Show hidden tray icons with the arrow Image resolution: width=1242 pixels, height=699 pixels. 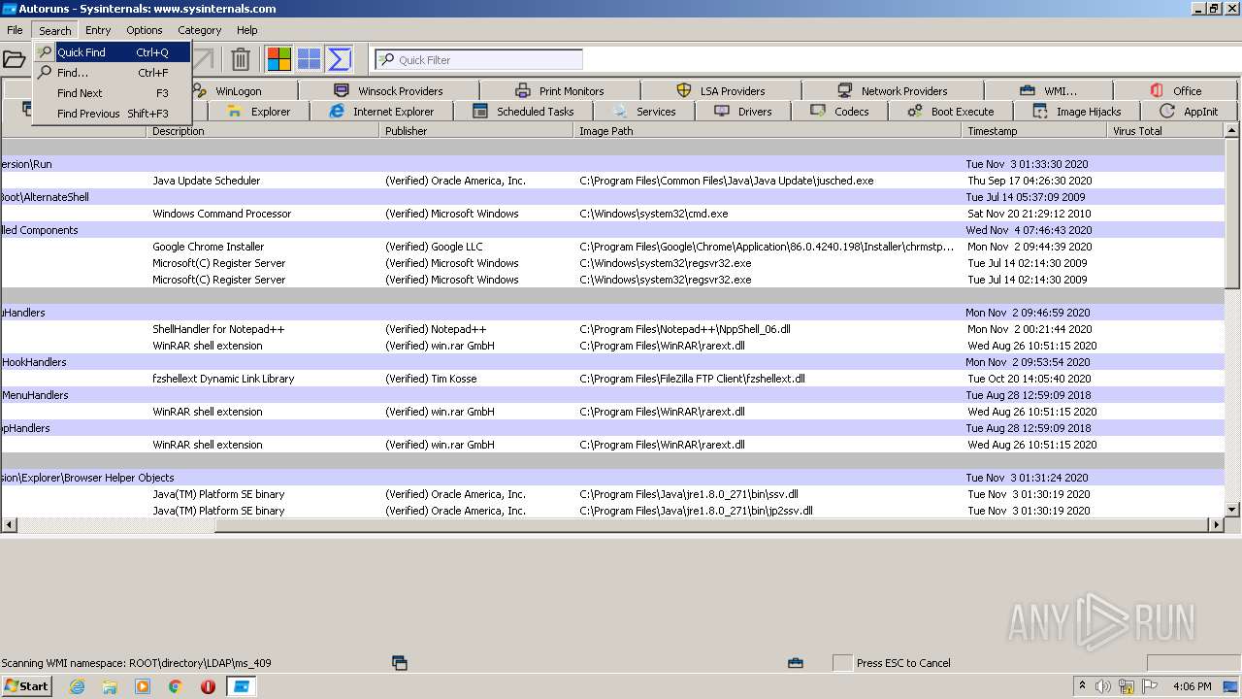(1082, 686)
